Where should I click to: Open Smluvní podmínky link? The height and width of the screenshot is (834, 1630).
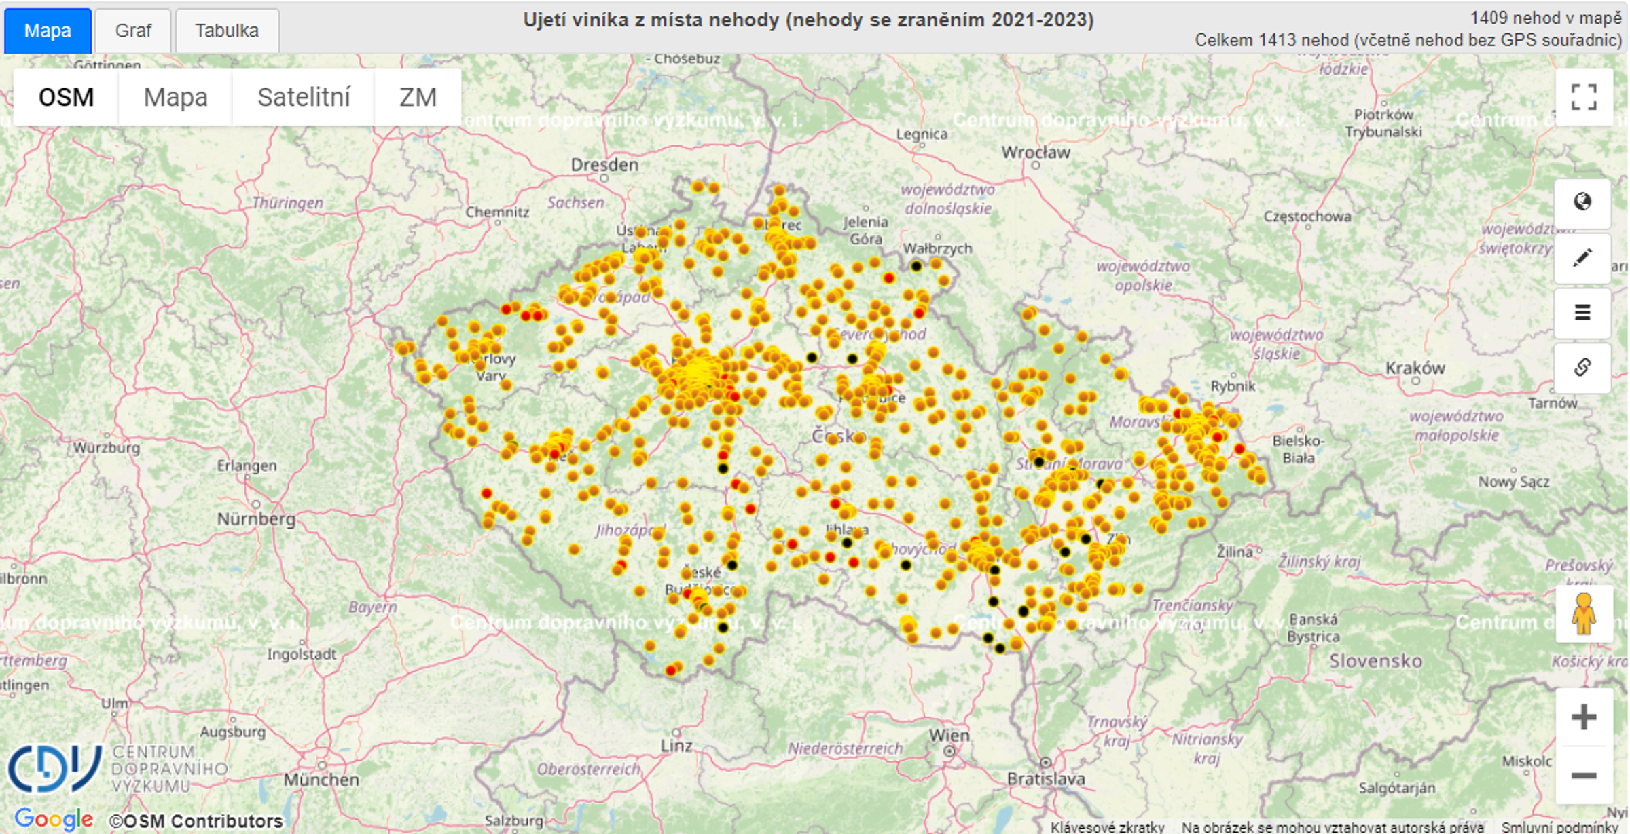coord(1559,827)
